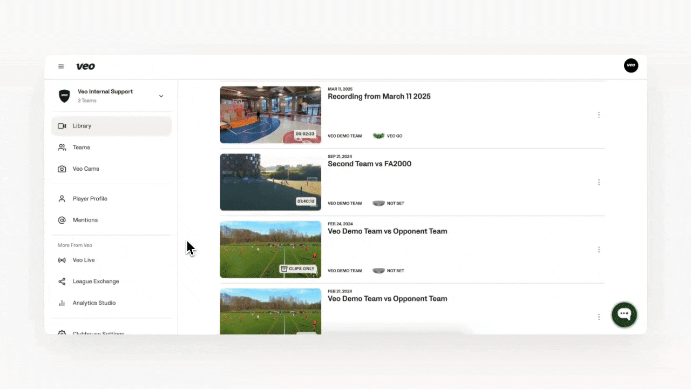Click the Veo Internal Support shield icon
Viewport: 691px width, 389px height.
point(64,96)
